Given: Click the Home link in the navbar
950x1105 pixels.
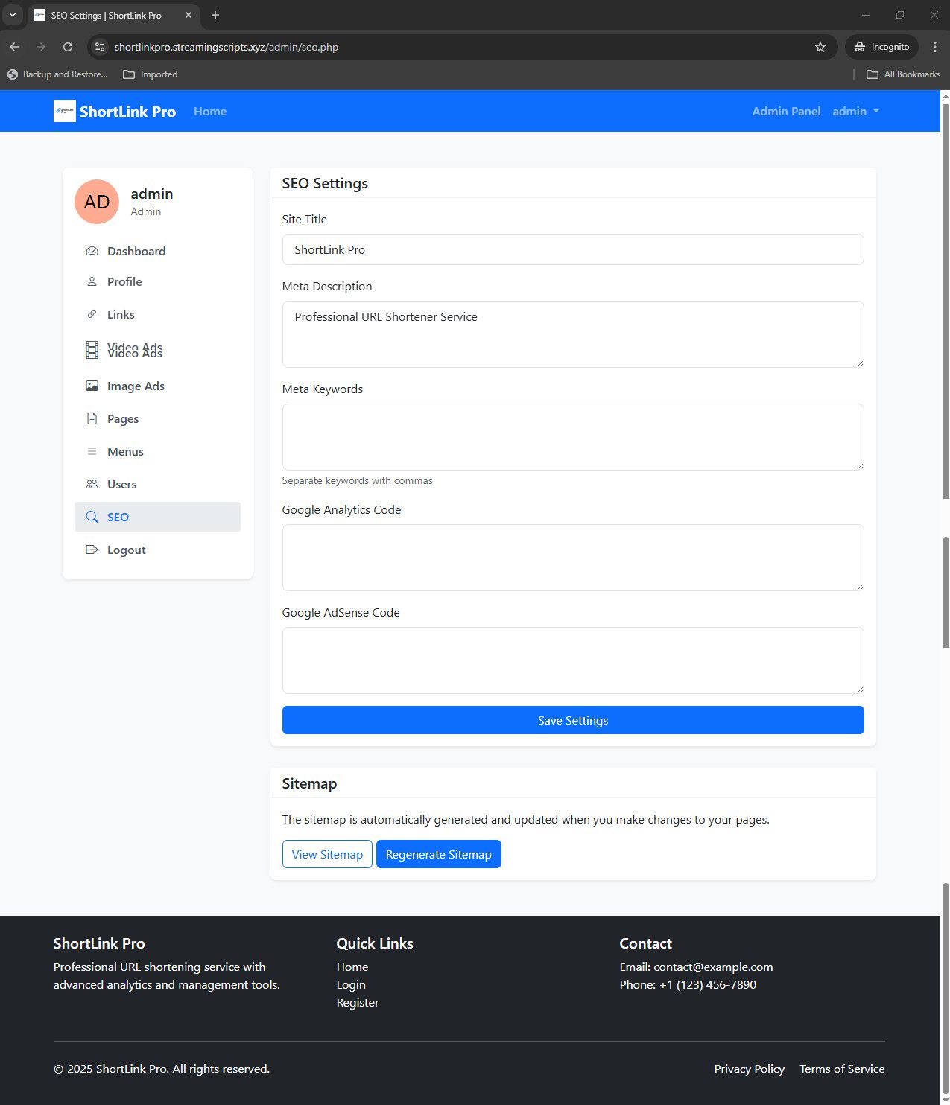Looking at the screenshot, I should pyautogui.click(x=210, y=111).
